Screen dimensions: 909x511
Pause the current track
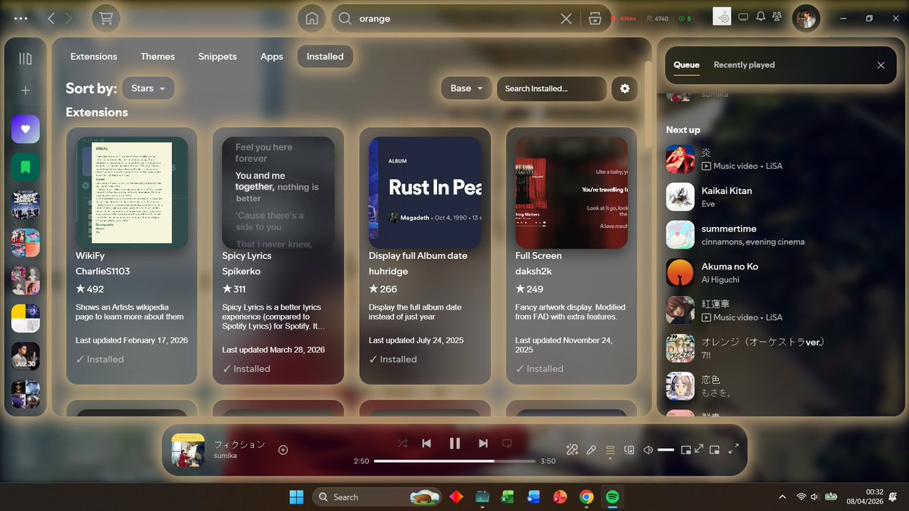click(x=454, y=443)
